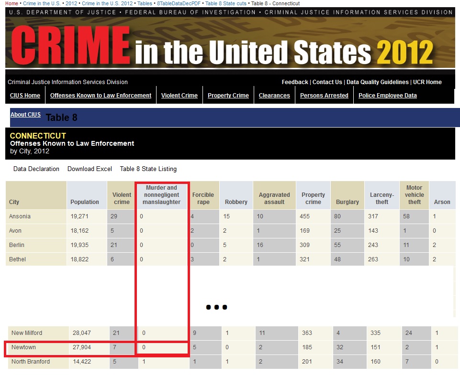Click the CONNECTICUT table title
Viewport: 460px width, 376px height.
[x=38, y=136]
